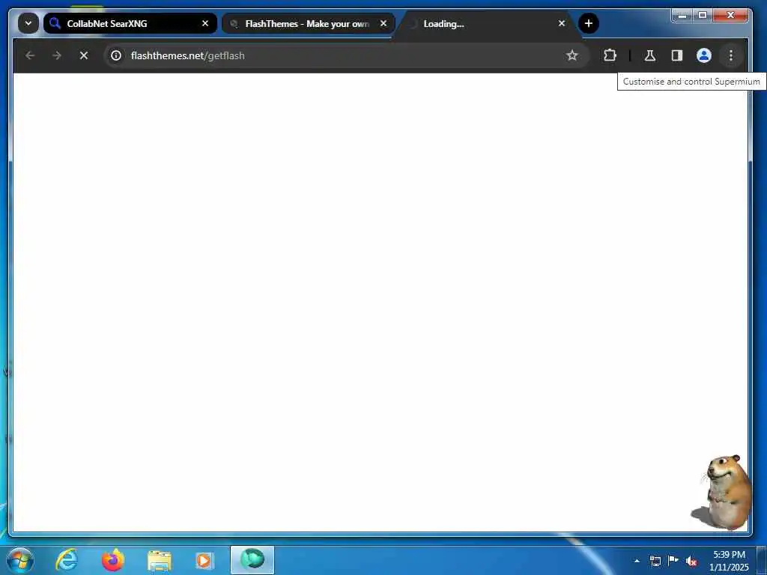Select the Loading... tab
The height and width of the screenshot is (575, 767).
coord(487,23)
